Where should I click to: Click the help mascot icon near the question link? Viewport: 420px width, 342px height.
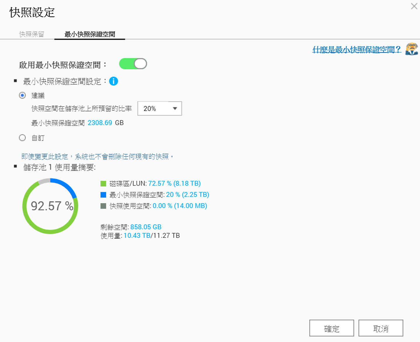(412, 50)
